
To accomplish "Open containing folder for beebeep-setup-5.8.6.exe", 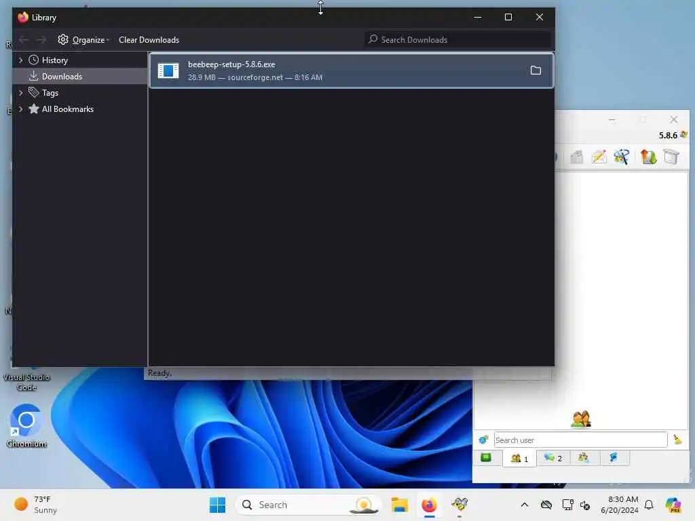I will (x=536, y=71).
